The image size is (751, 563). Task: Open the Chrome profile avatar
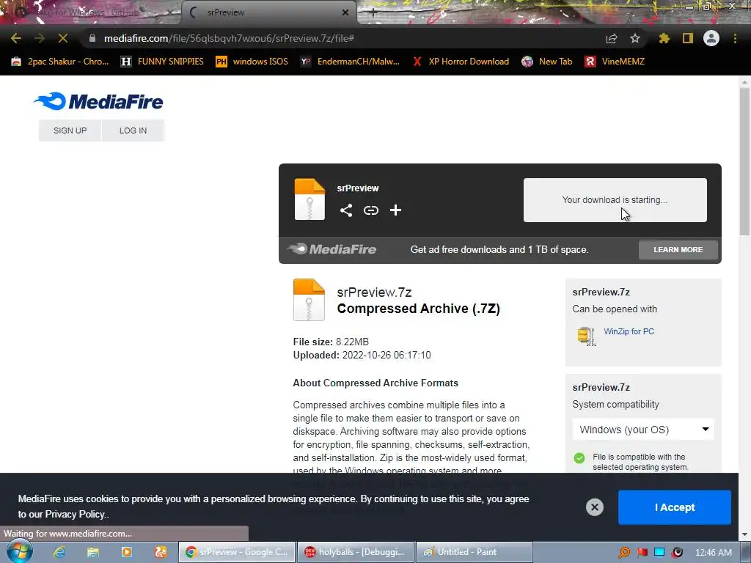711,38
